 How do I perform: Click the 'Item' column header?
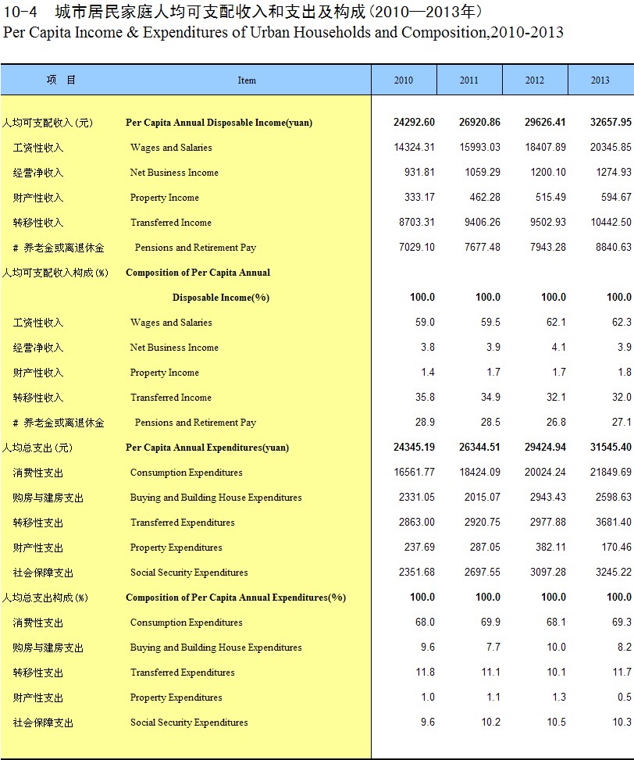(x=247, y=80)
